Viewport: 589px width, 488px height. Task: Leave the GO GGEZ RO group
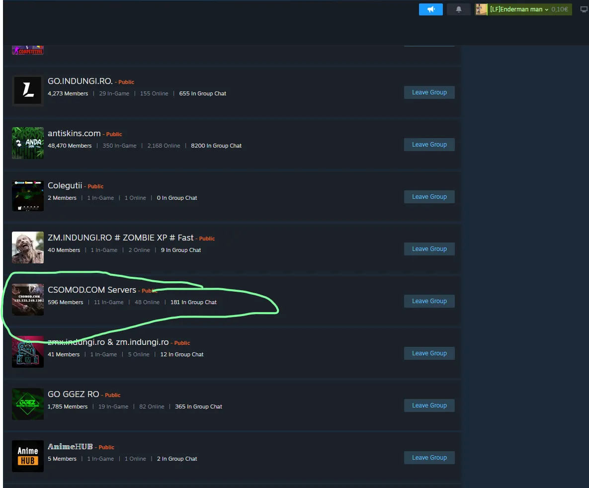(x=429, y=406)
